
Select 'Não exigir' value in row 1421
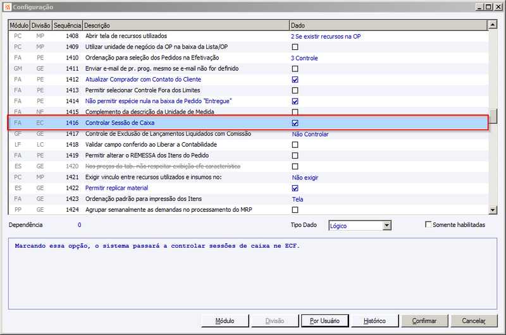[x=305, y=178]
